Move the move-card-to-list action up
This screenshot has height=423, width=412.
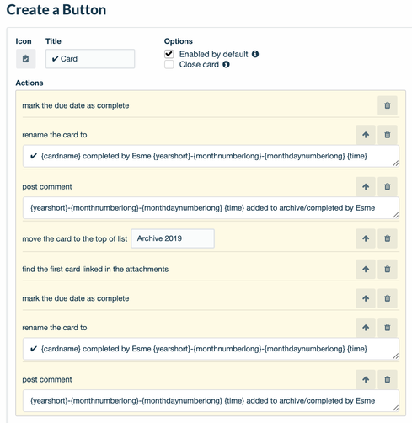click(x=366, y=238)
